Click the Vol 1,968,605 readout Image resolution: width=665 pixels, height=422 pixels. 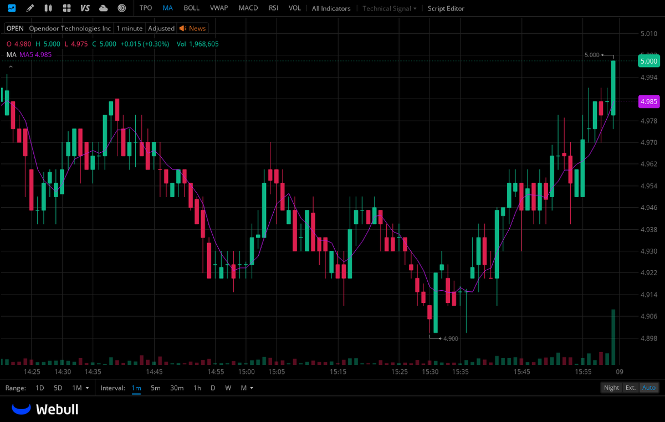(198, 44)
